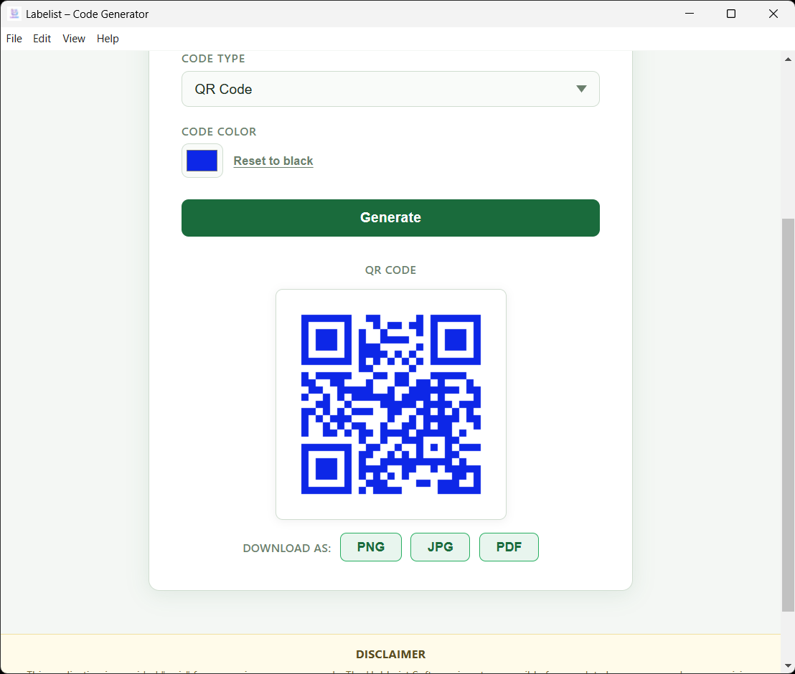
Task: Click the Labelist application icon in the title bar
Action: click(15, 13)
